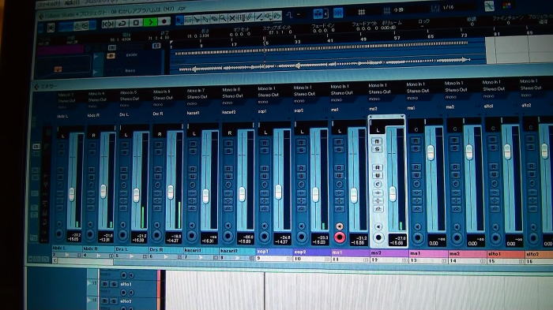Open the 1/16 quantize dropdown
The image size is (553, 310).
click(448, 7)
